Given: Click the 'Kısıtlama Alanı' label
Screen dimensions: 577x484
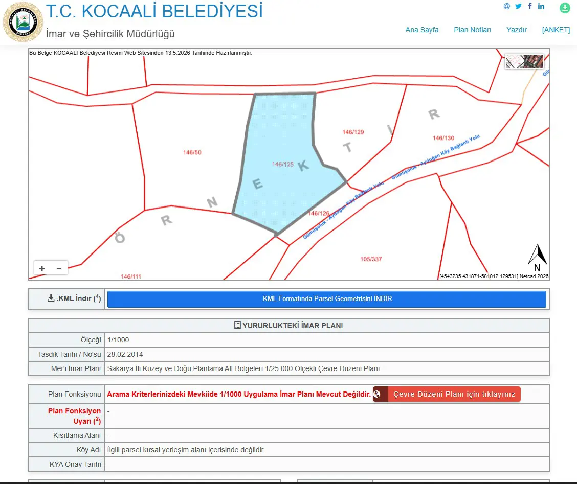Looking at the screenshot, I should tap(77, 435).
